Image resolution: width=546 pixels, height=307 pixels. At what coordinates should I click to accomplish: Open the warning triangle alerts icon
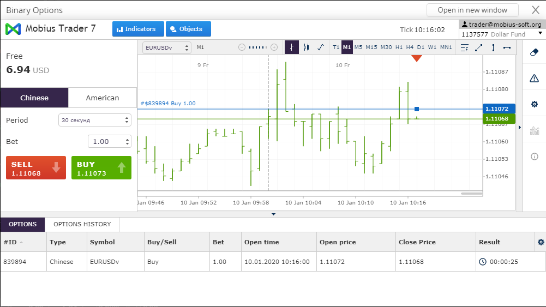534,79
